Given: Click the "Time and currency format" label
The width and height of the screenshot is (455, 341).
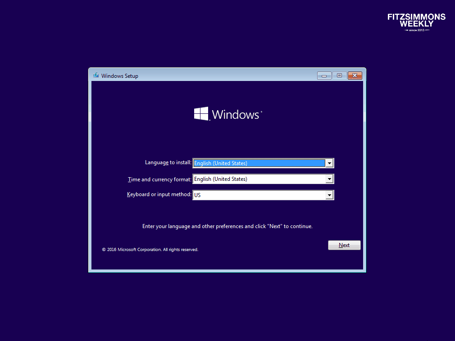Looking at the screenshot, I should point(159,179).
